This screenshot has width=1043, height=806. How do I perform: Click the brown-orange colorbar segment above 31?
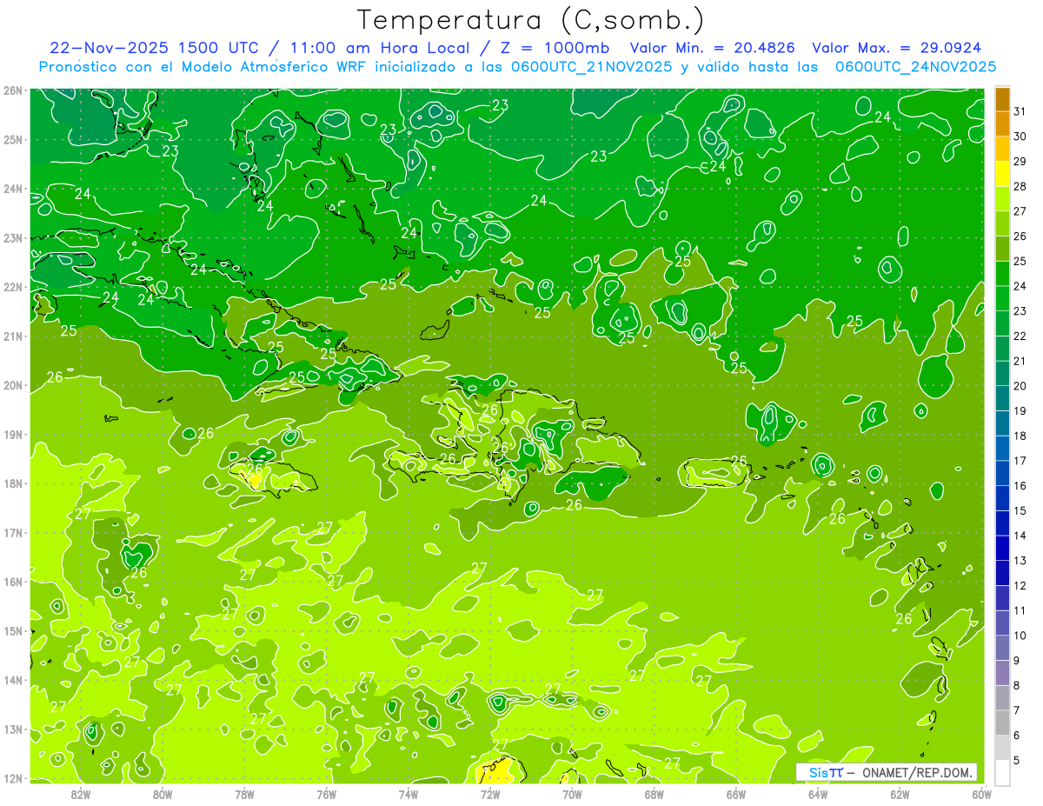click(x=1002, y=100)
